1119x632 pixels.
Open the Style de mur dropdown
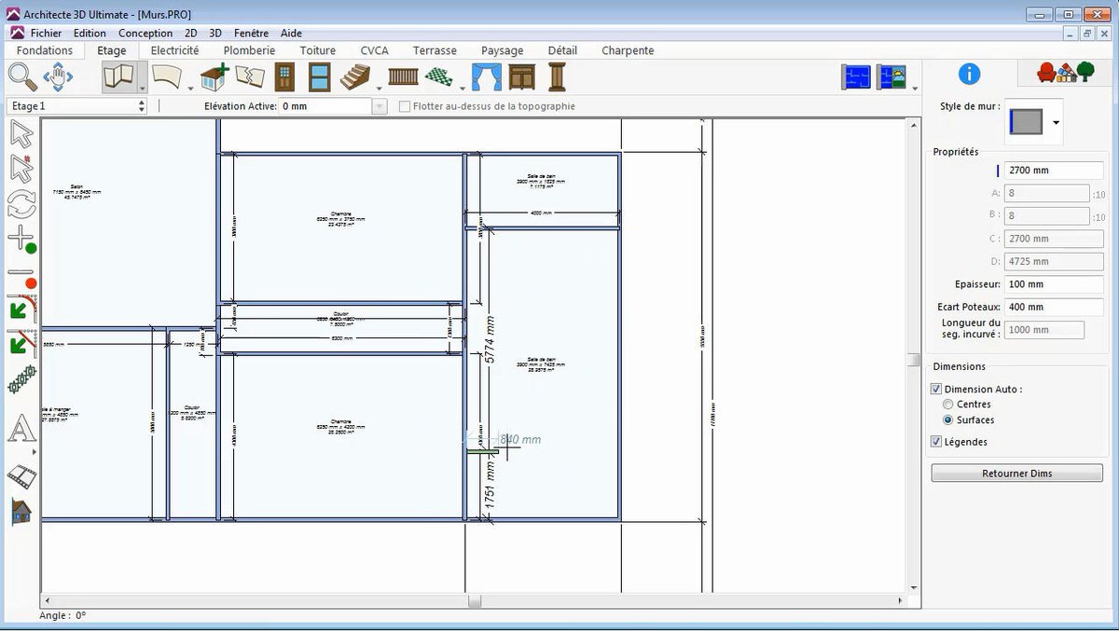pyautogui.click(x=1056, y=122)
